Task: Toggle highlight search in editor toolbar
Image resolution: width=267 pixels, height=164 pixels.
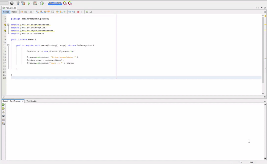Action: click(x=49, y=12)
